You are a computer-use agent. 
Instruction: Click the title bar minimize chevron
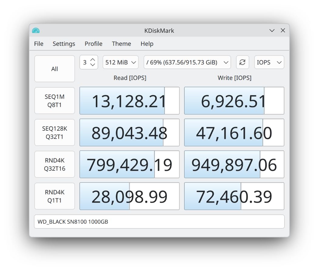coord(272,31)
